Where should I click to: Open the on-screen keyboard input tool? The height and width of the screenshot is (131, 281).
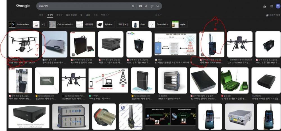140,6
